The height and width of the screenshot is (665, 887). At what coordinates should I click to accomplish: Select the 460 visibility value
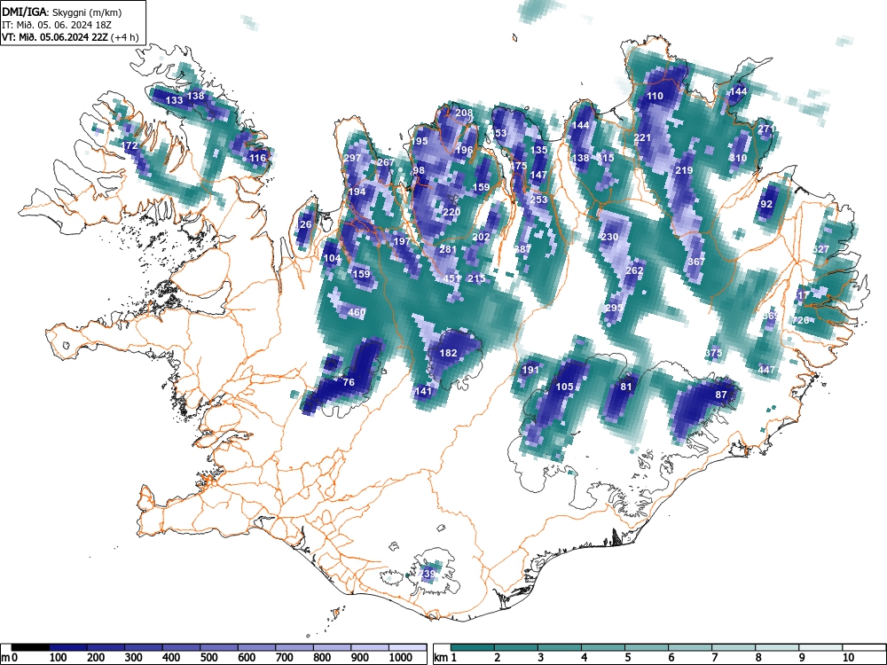357,312
